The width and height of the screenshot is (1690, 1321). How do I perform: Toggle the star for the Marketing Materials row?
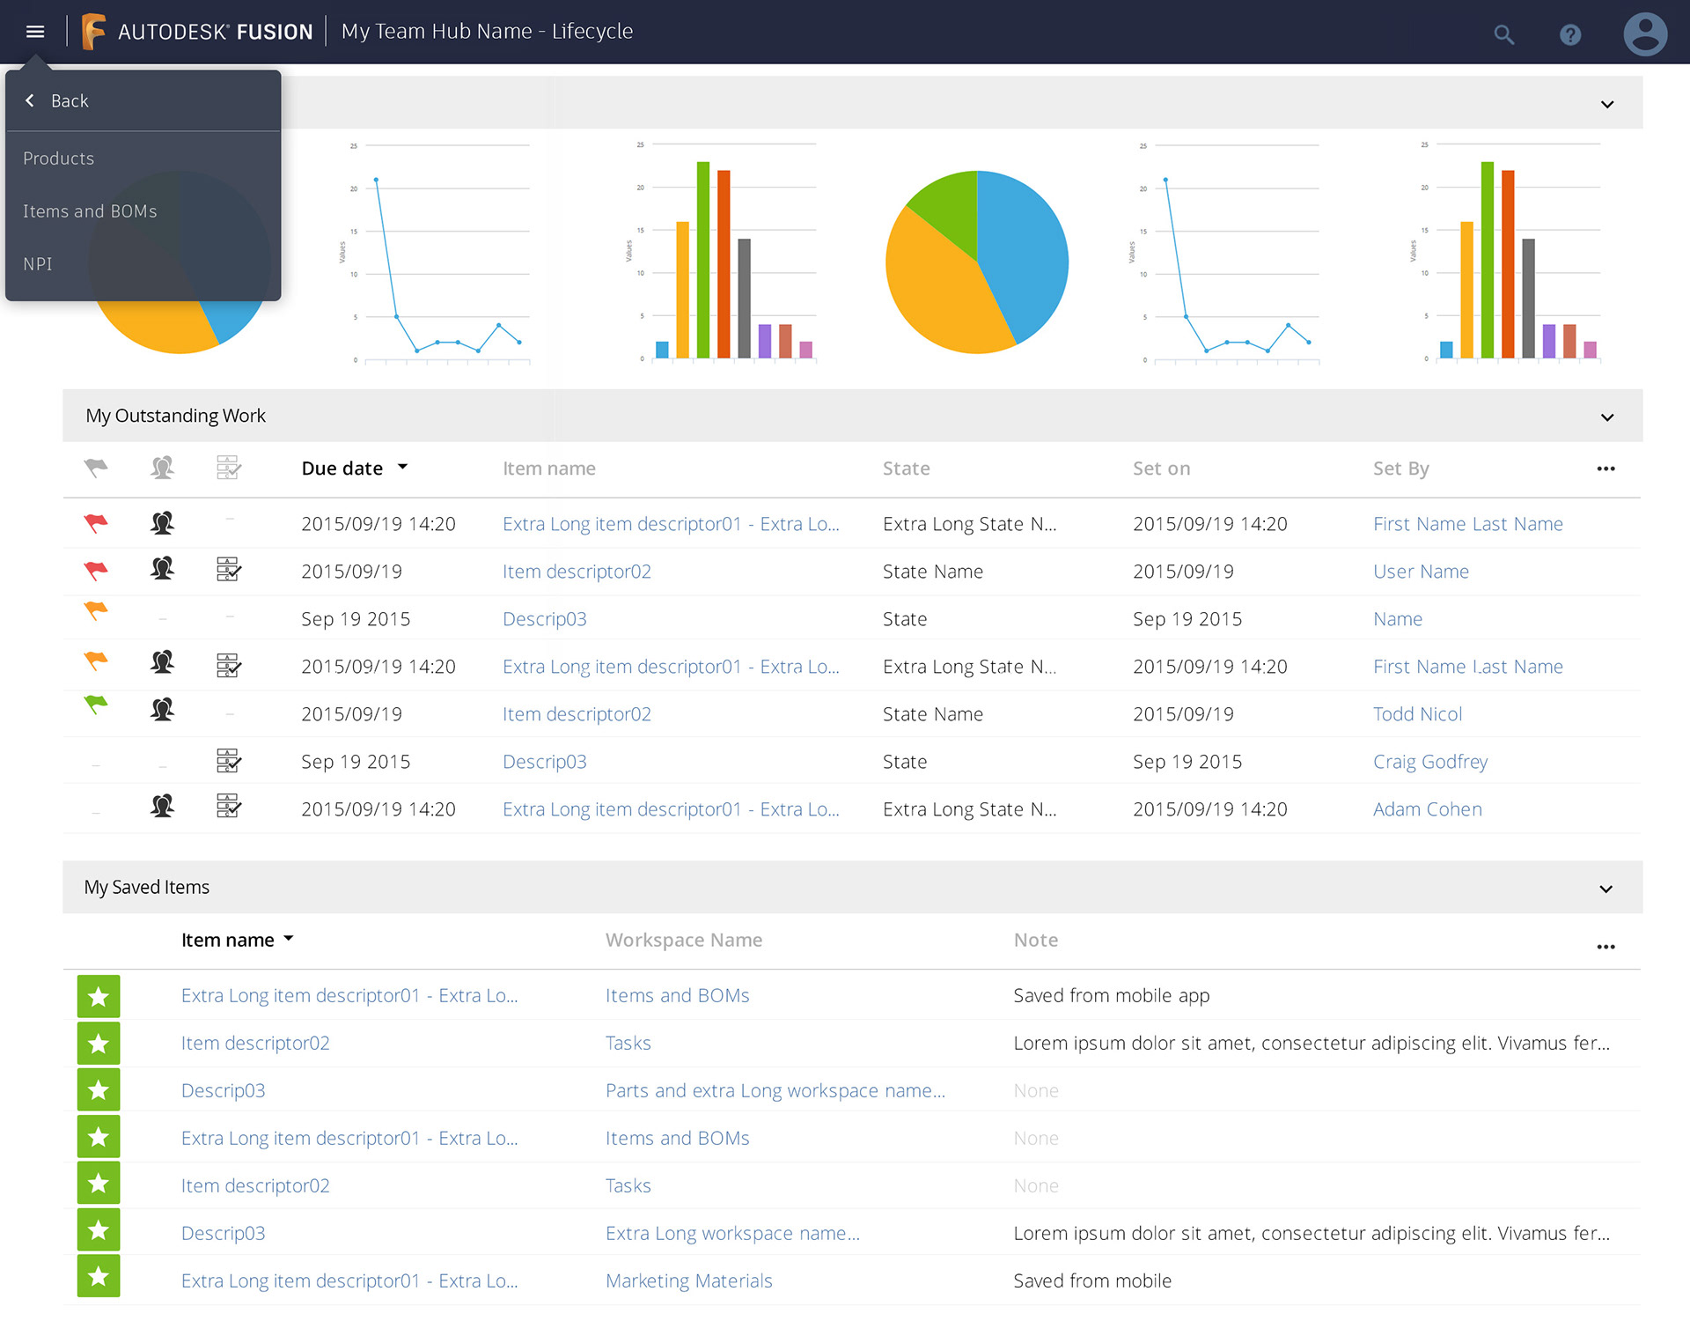pyautogui.click(x=99, y=1276)
